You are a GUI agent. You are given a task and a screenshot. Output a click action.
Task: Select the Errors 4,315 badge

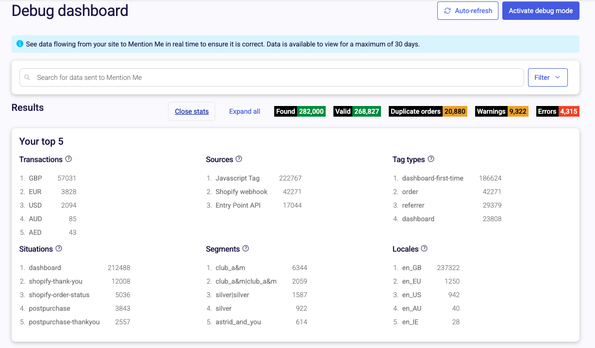pos(558,111)
